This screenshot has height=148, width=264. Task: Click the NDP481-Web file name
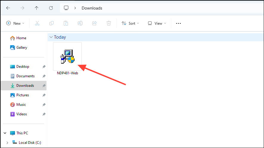[67, 73]
